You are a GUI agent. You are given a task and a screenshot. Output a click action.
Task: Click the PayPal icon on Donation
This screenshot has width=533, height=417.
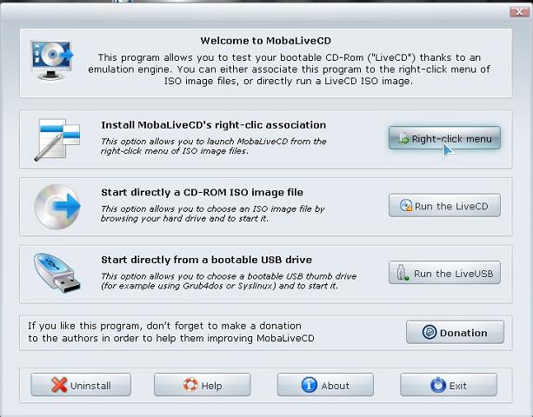pyautogui.click(x=430, y=332)
